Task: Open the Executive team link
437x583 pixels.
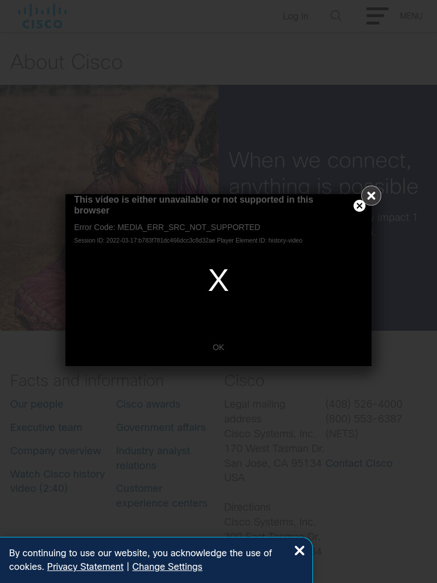Action: (x=46, y=428)
